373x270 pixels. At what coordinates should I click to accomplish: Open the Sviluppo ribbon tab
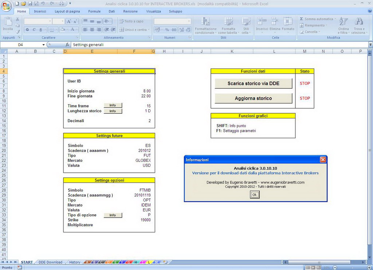176,11
